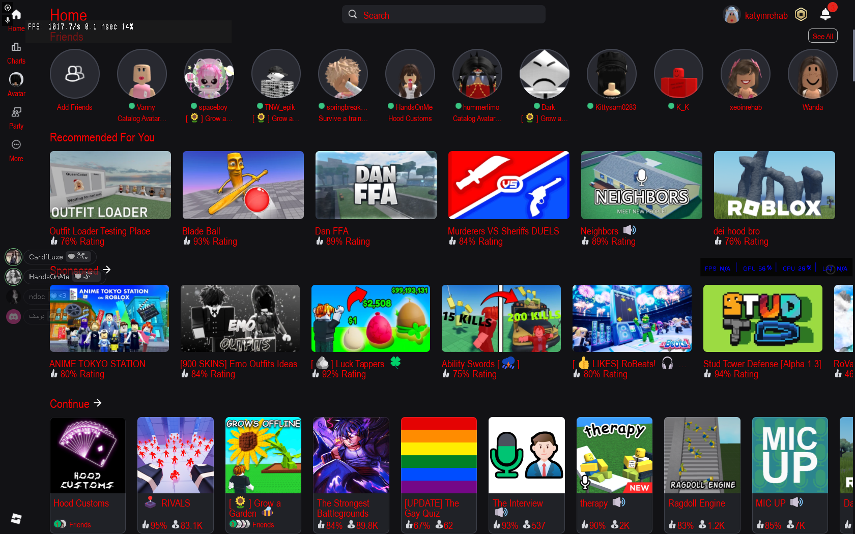Open Vanny friend avatar
Image resolution: width=855 pixels, height=534 pixels.
tap(142, 74)
